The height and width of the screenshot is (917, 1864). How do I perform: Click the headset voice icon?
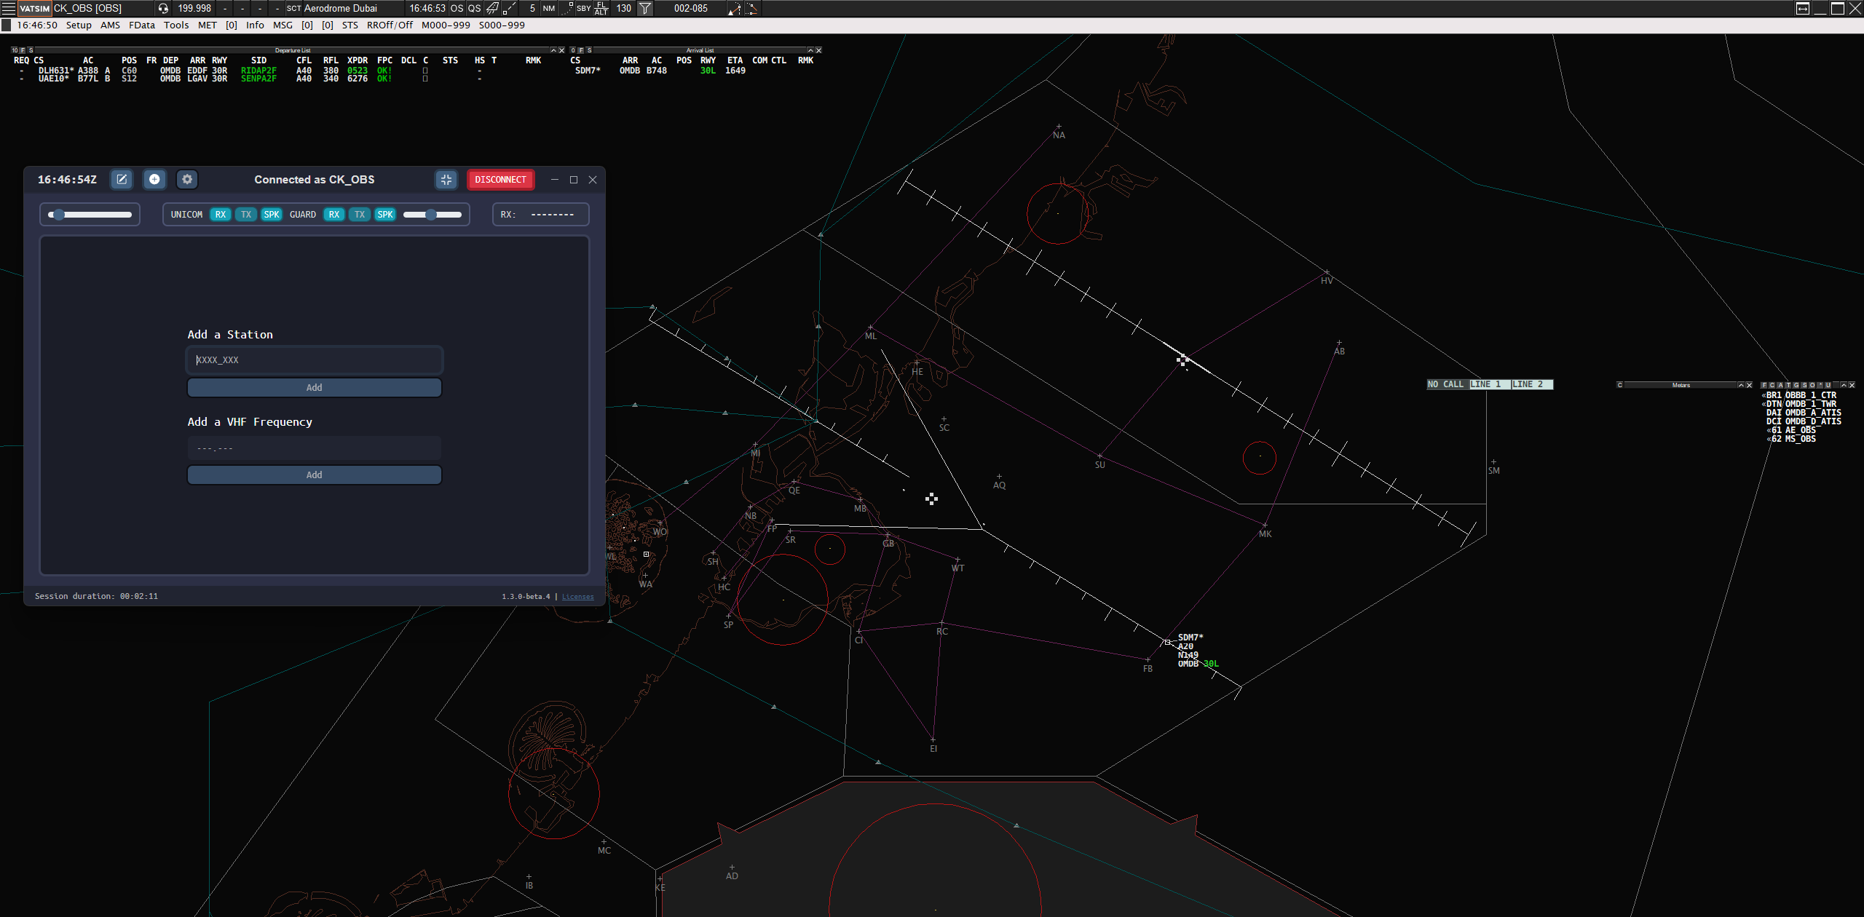163,8
